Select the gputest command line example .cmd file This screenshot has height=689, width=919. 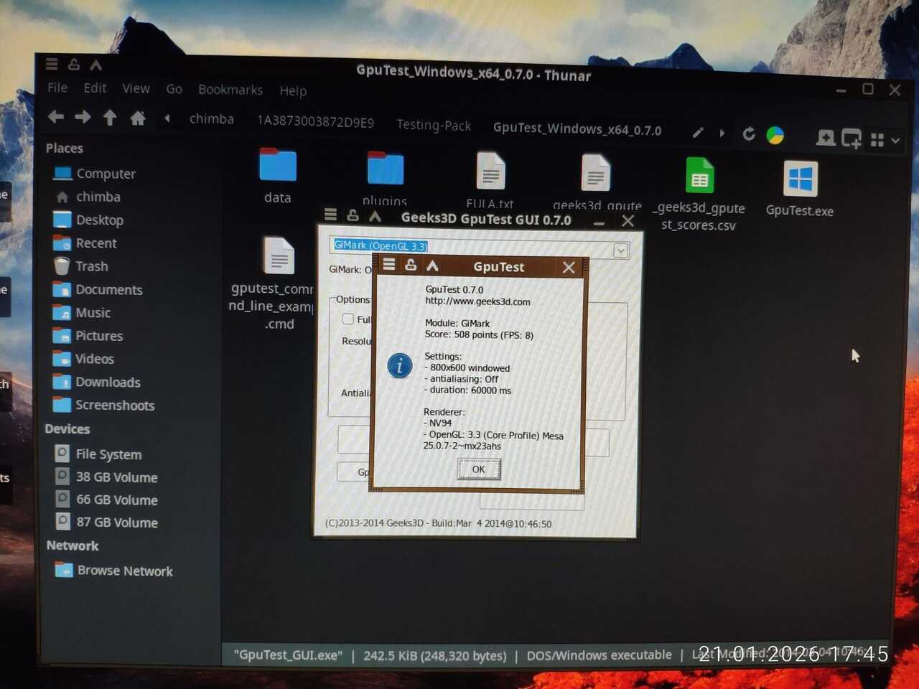(276, 283)
